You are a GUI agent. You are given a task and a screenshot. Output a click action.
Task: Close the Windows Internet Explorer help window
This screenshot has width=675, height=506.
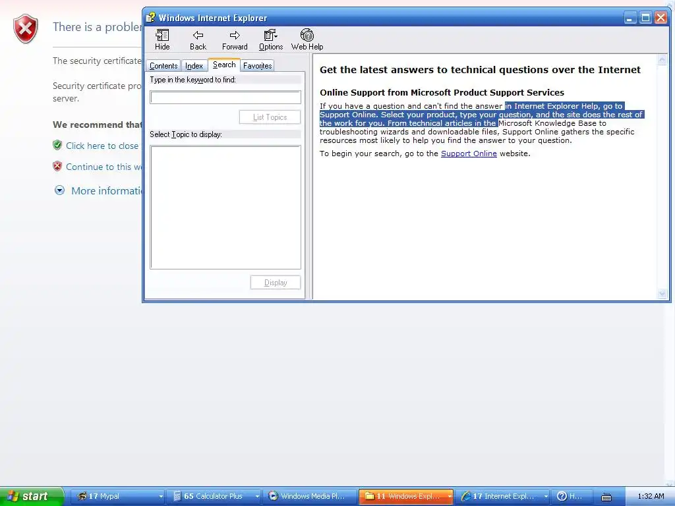[x=660, y=18]
